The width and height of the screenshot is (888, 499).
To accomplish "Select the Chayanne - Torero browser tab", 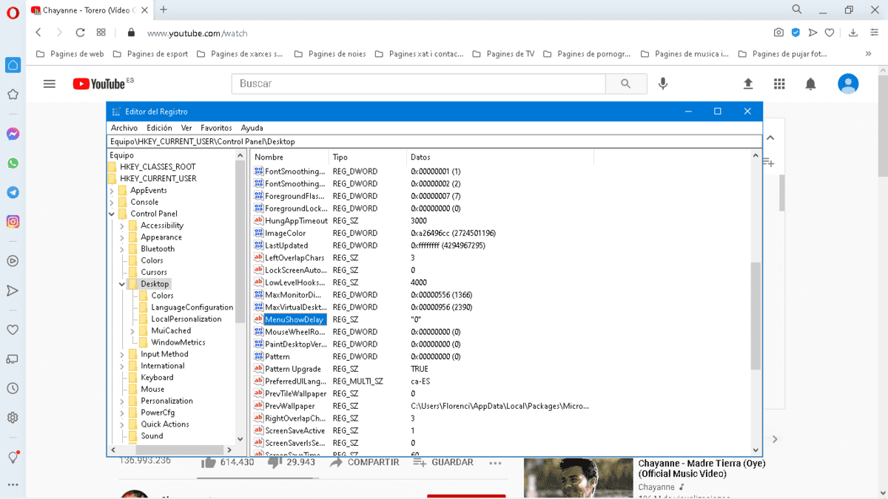I will click(90, 10).
